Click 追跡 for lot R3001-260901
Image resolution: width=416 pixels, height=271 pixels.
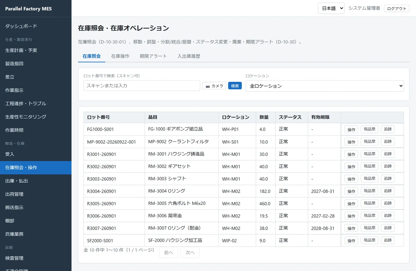pos(388,154)
